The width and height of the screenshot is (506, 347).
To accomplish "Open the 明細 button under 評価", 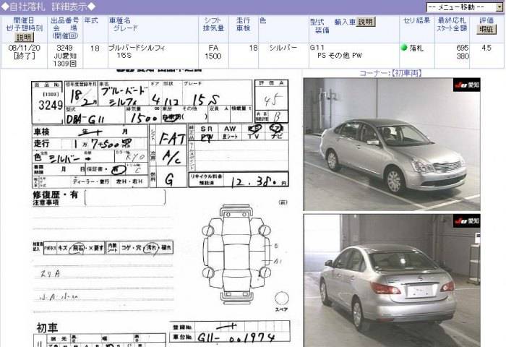I will (x=486, y=29).
